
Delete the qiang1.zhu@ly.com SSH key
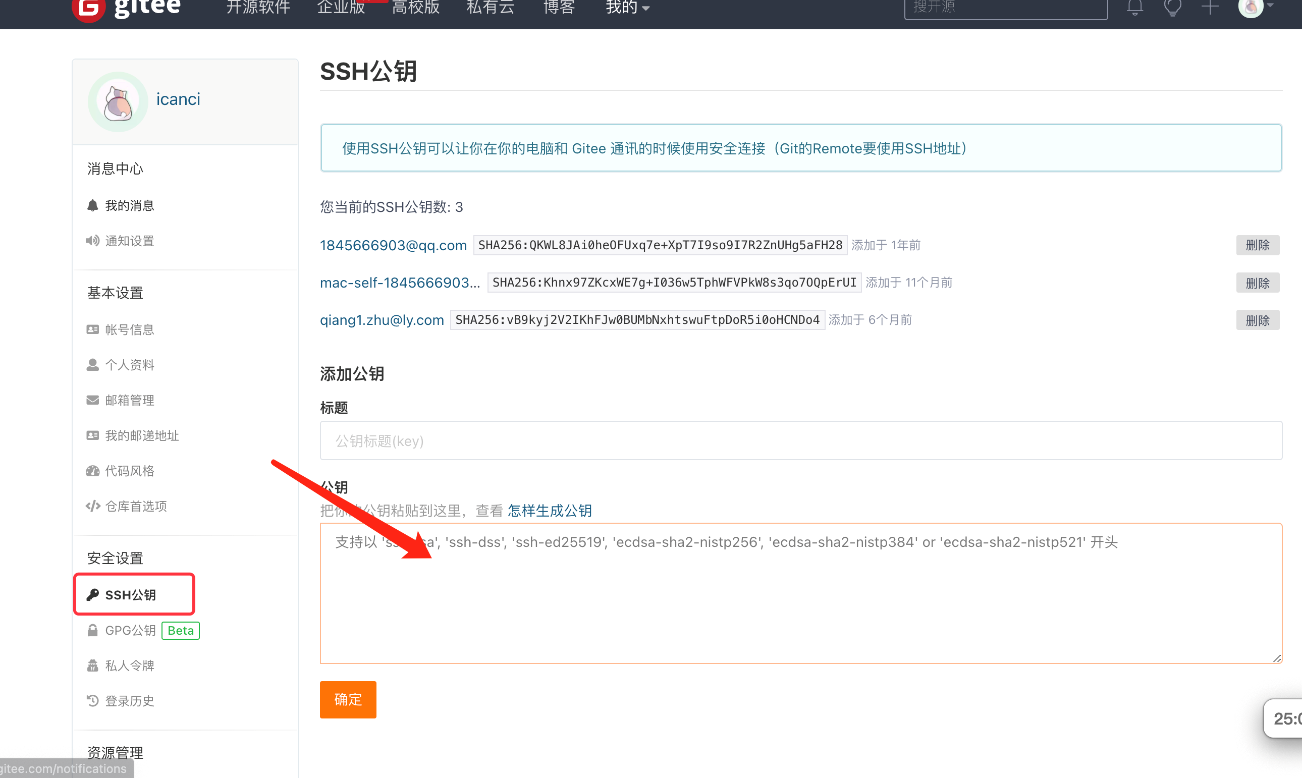point(1258,320)
